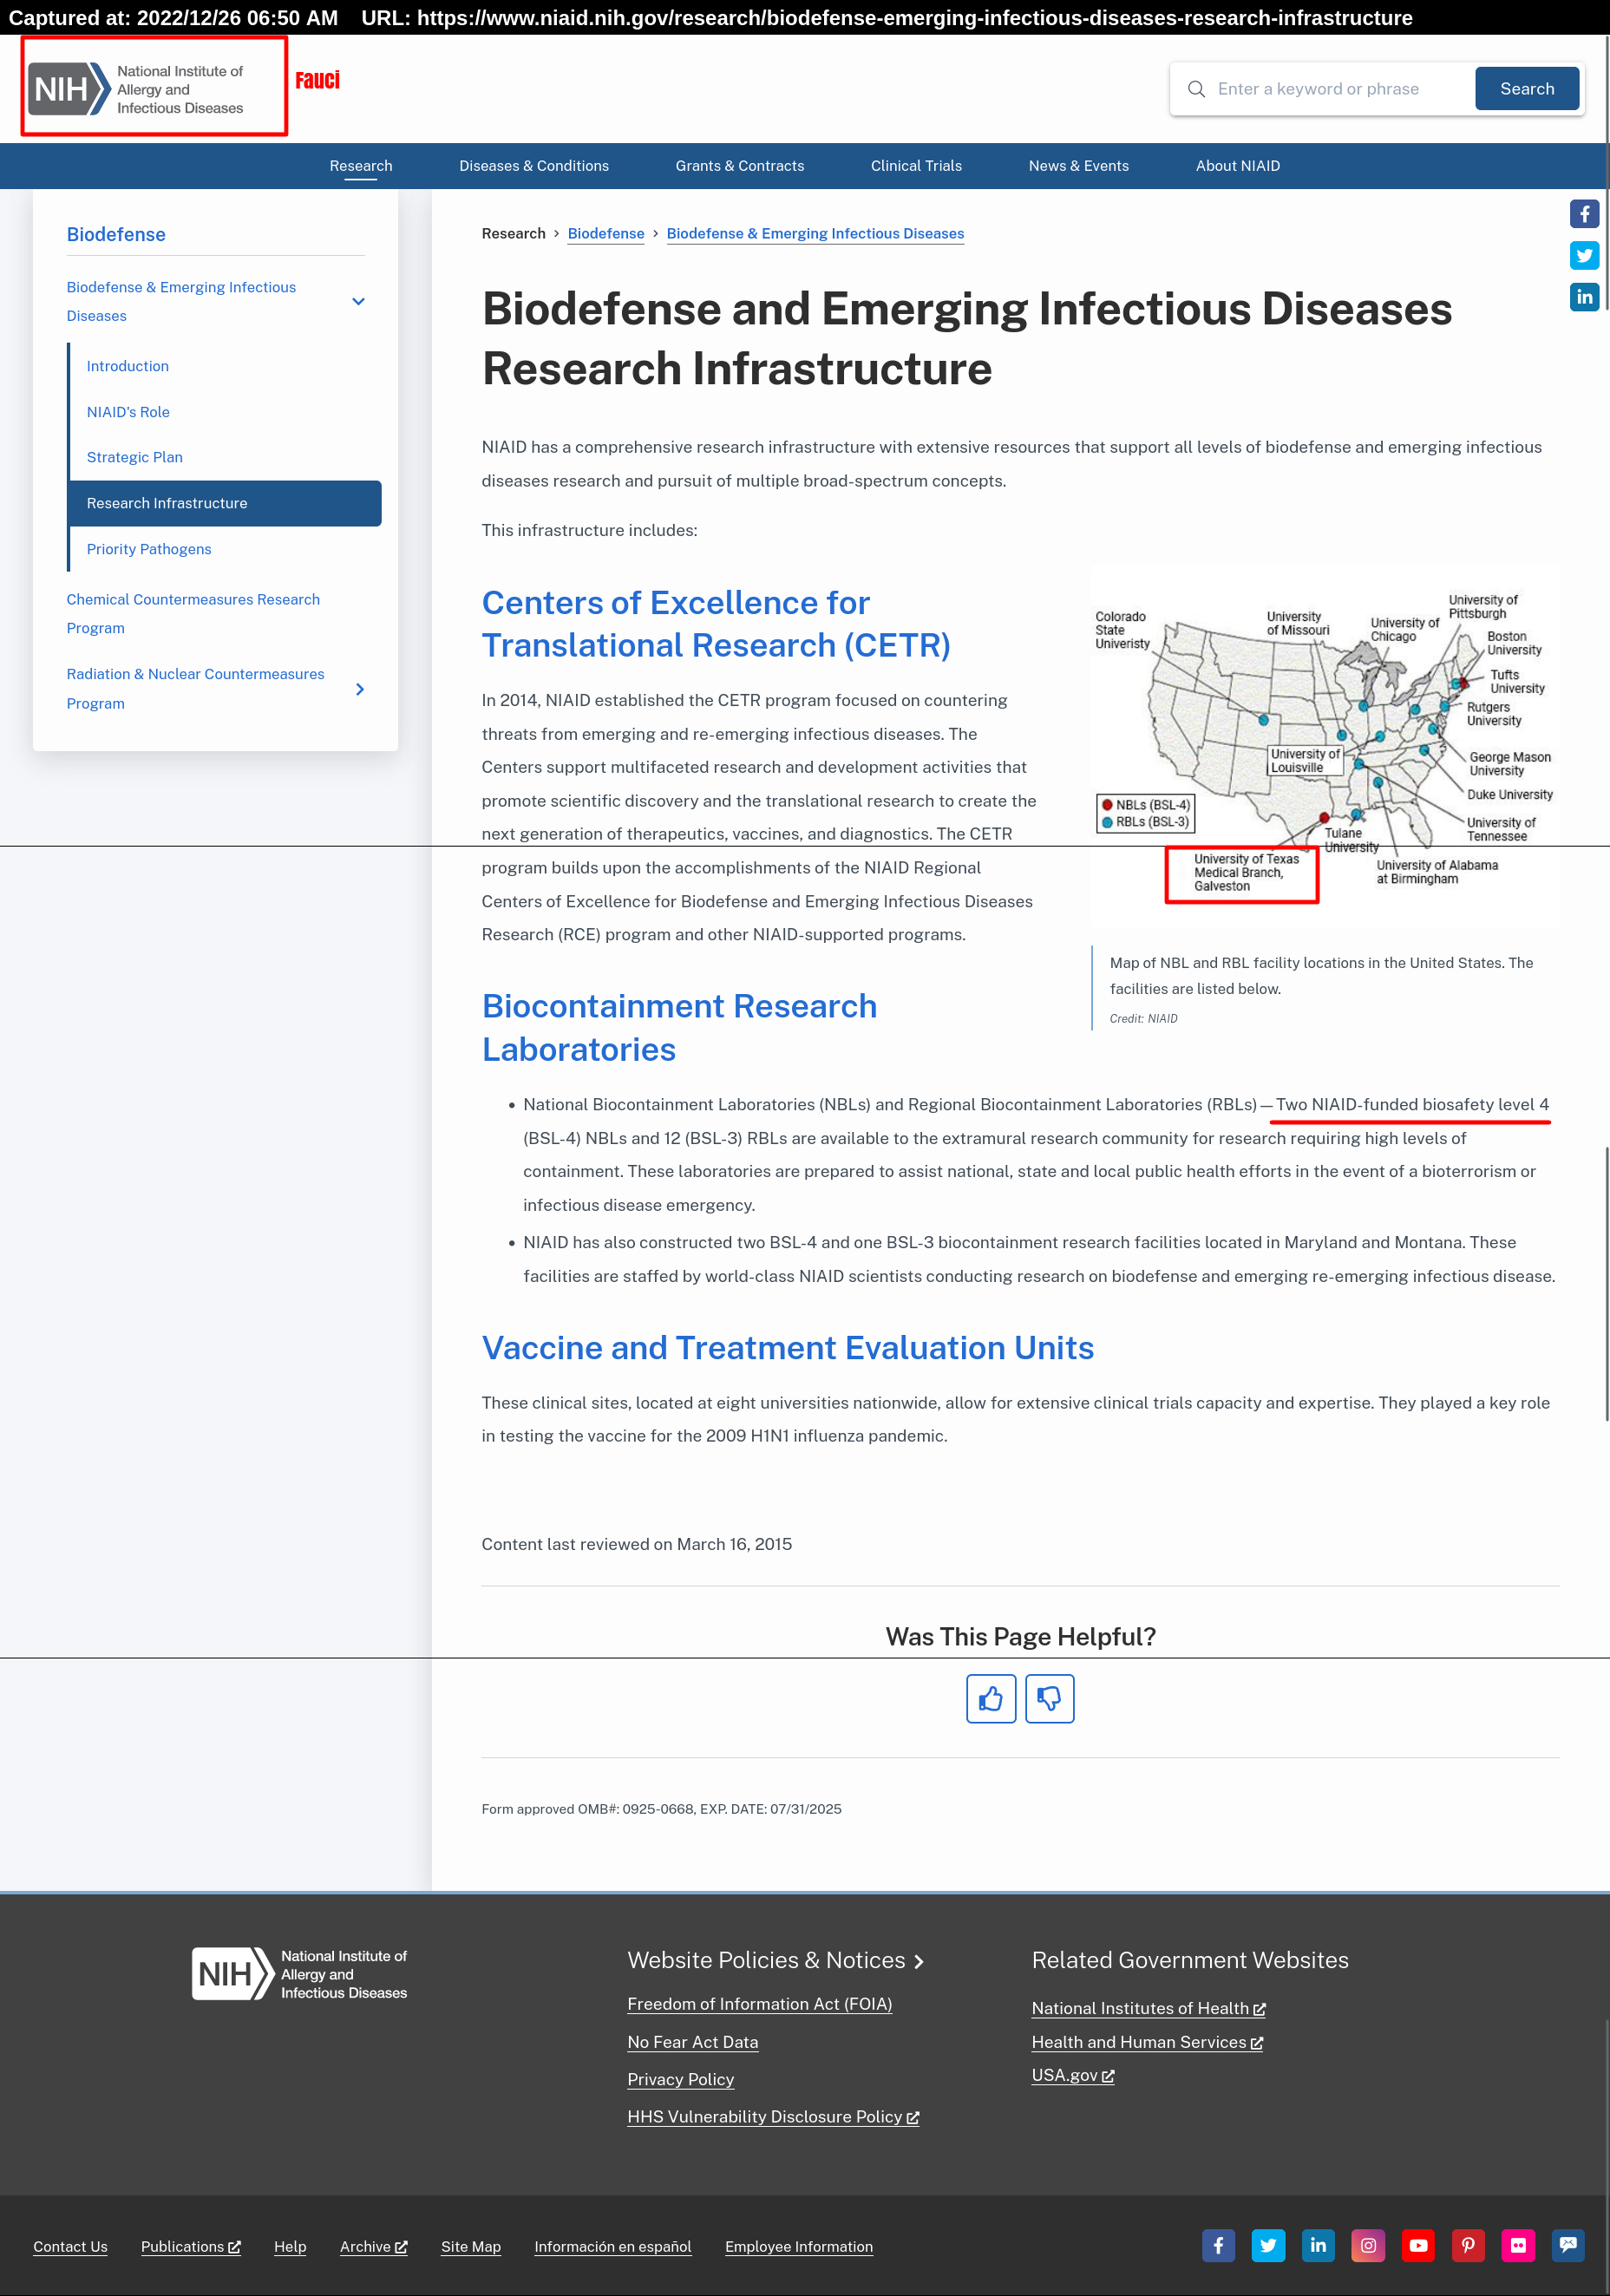
Task: Click Archive footer link
Action: click(x=373, y=2246)
